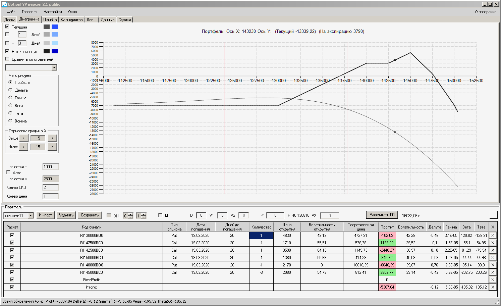Toggle the На экспирацию curve checkbox
The image size is (501, 306).
tap(7, 51)
